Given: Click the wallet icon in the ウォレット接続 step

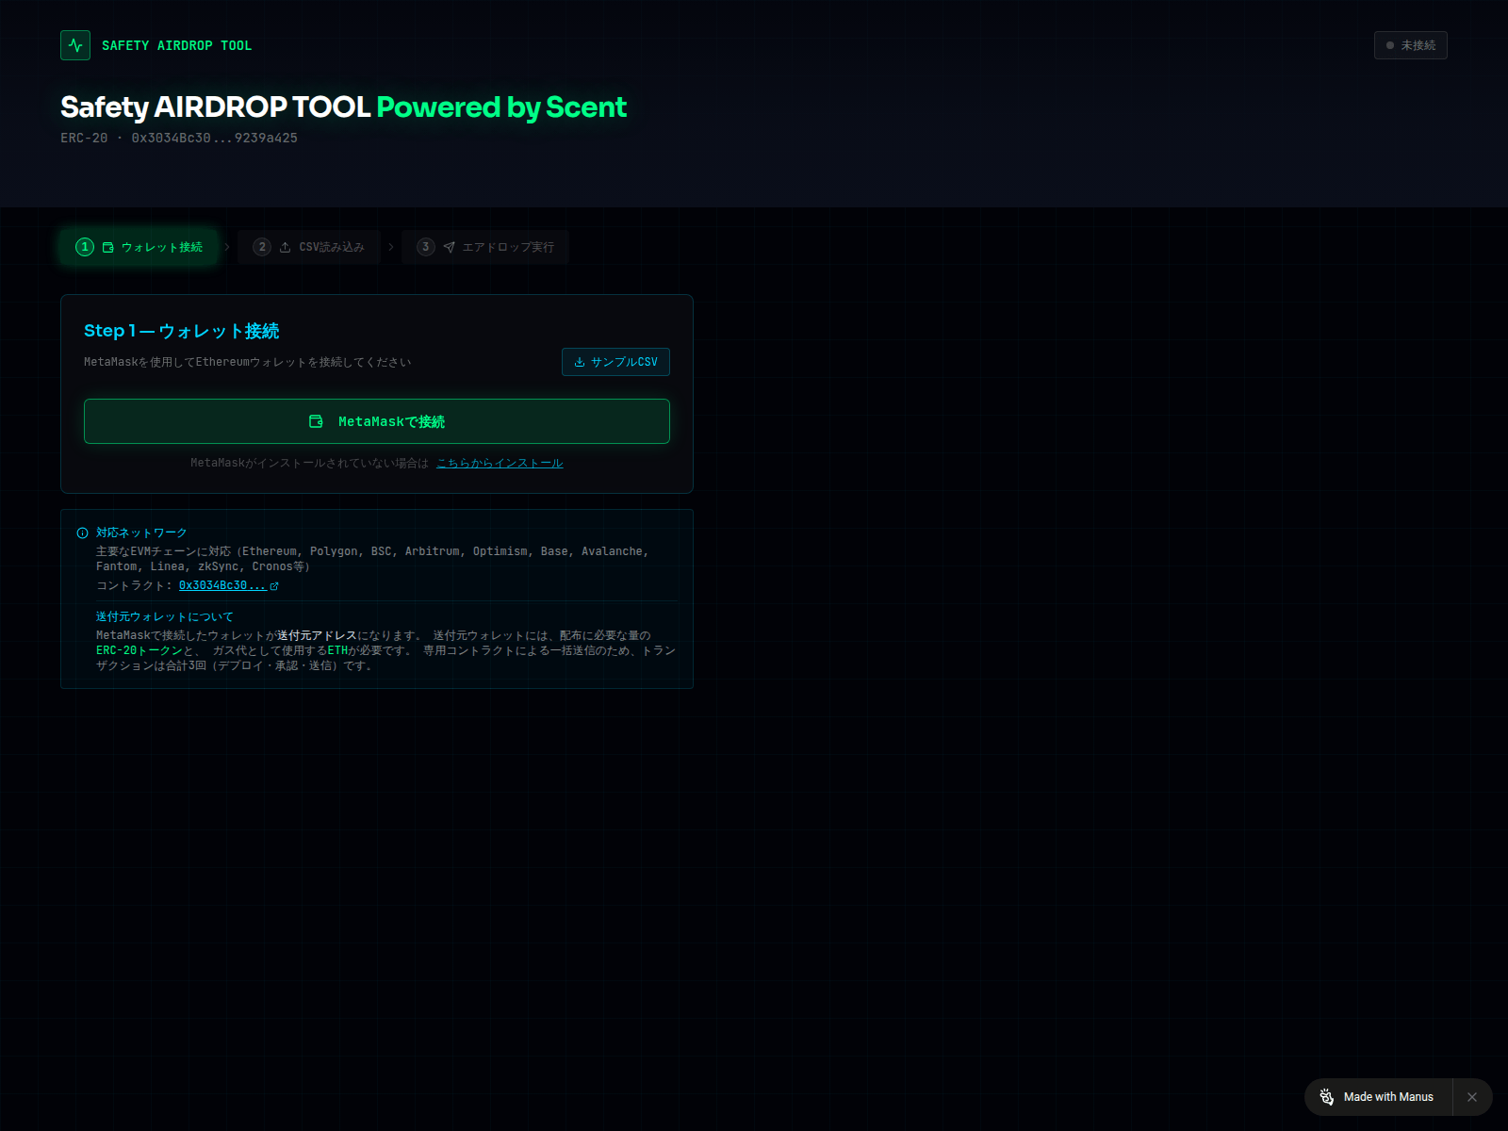Looking at the screenshot, I should (108, 248).
